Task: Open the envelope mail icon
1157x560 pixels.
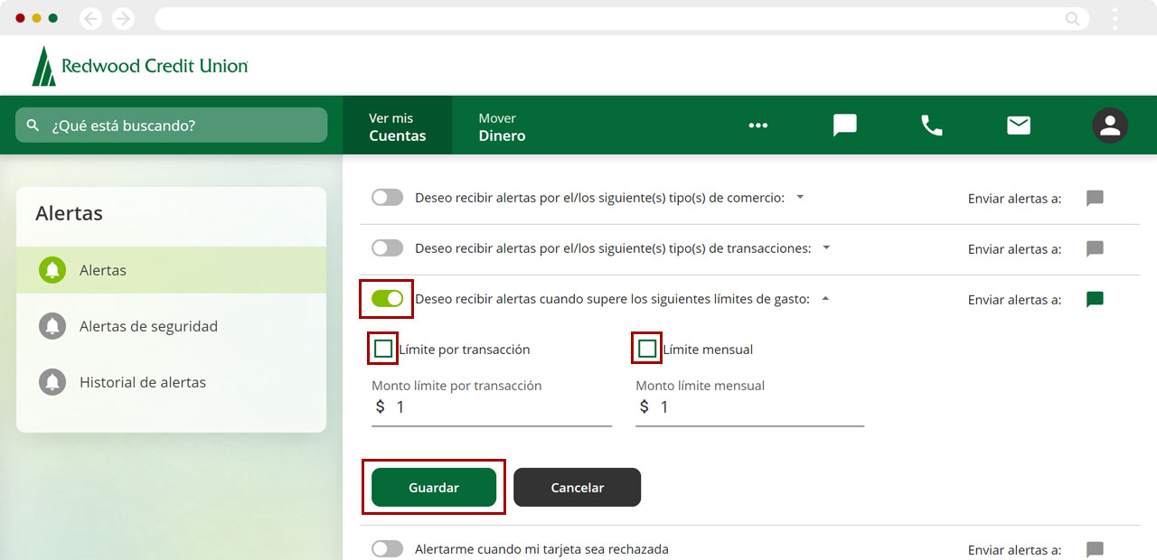Action: [x=1019, y=126]
